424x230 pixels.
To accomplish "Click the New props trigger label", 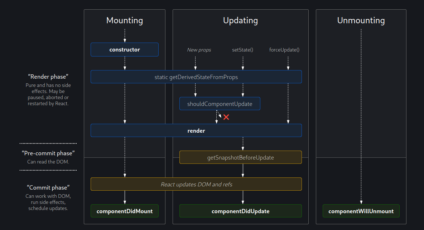I will pos(199,50).
